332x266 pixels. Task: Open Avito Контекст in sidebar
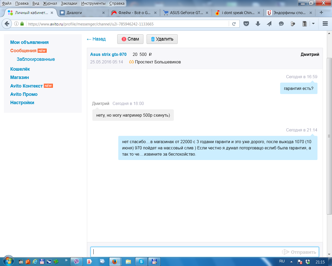click(26, 86)
